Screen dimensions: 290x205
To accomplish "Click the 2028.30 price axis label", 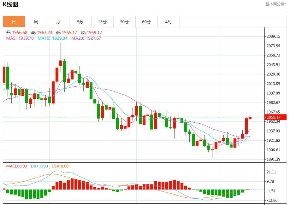I will tap(273, 74).
